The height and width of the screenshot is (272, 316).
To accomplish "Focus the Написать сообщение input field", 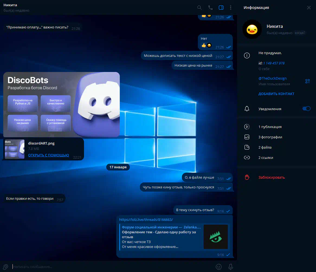I will click(x=112, y=267).
